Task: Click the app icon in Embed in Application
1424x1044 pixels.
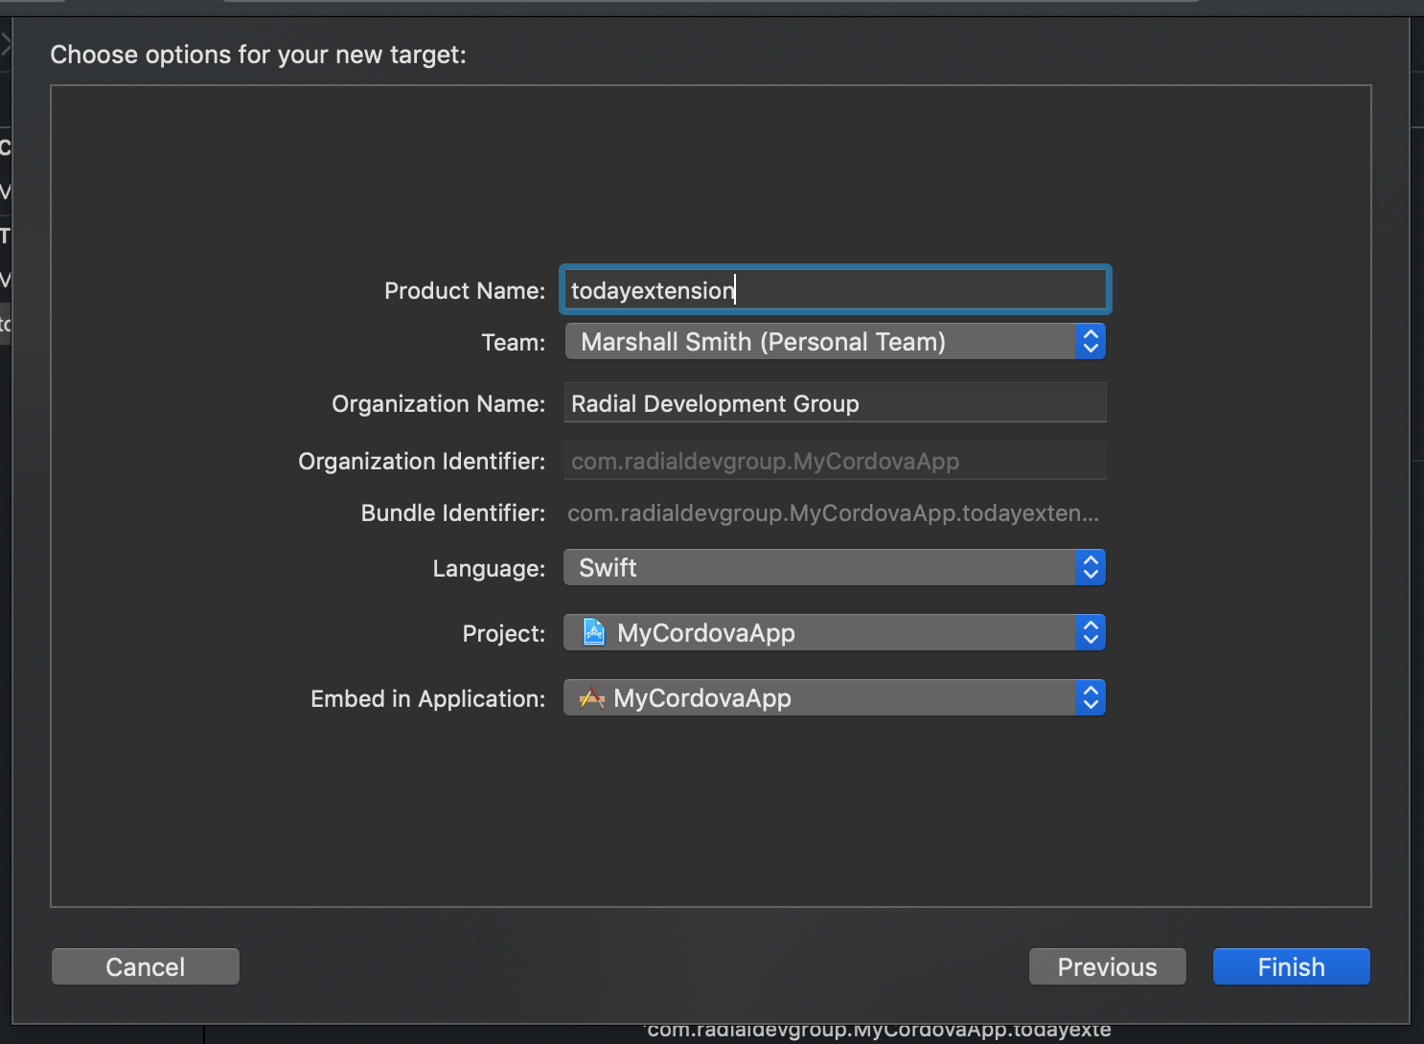Action: point(592,698)
